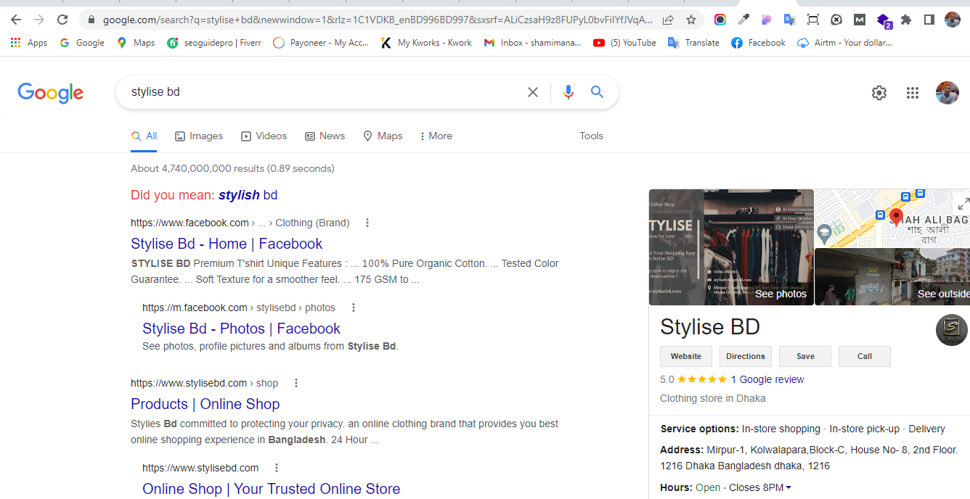This screenshot has width=970, height=499.
Task: Click the Directions button
Action: pos(746,356)
